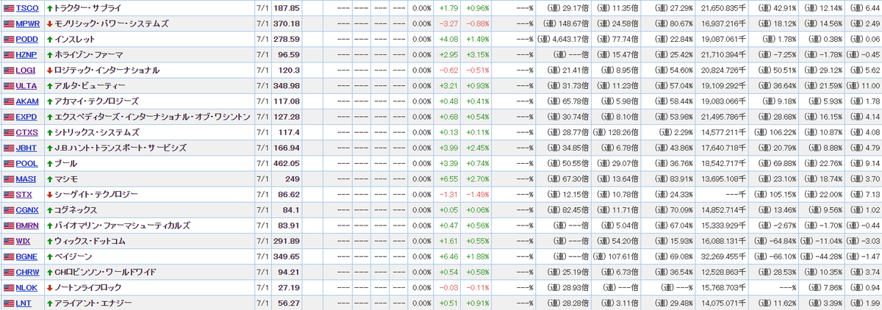Select the name エクスペディターズ・インターナショナル・オブ・ワシントン
Viewport: 882px width, 310px height.
click(x=152, y=117)
